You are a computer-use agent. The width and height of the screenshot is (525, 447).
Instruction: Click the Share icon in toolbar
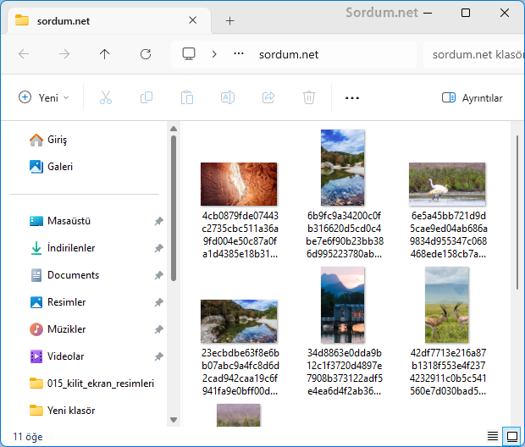coord(268,97)
